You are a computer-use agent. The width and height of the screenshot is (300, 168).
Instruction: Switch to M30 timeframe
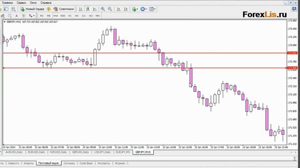pyautogui.click(x=62, y=16)
